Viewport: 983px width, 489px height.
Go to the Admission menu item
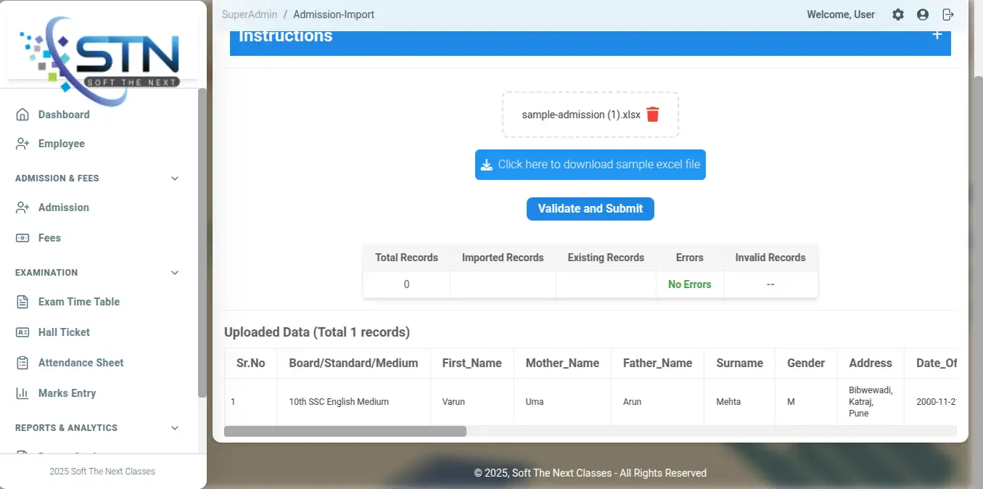coord(63,207)
